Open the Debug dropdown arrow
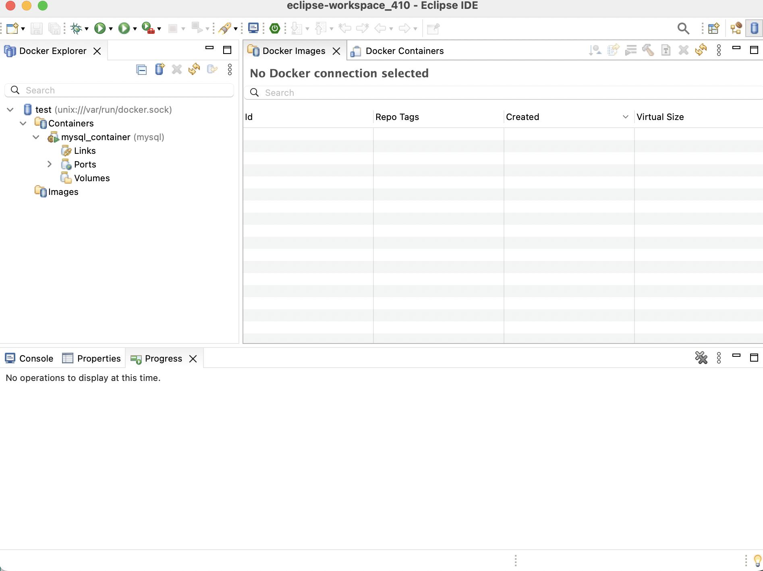The height and width of the screenshot is (571, 763). coord(87,29)
